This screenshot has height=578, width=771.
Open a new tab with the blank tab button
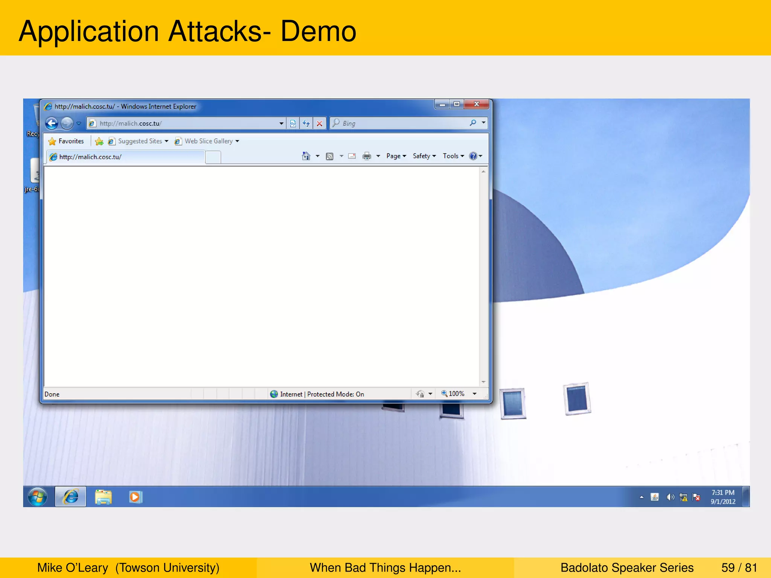click(x=213, y=157)
